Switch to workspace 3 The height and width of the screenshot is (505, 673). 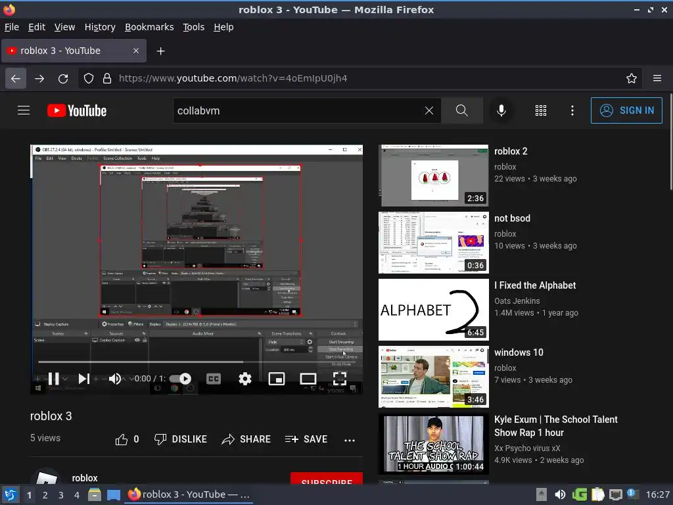click(x=60, y=495)
